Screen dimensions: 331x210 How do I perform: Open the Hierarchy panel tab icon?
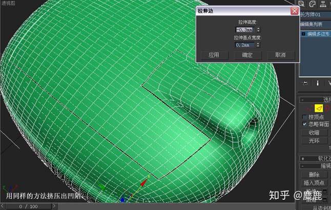[x=323, y=4]
